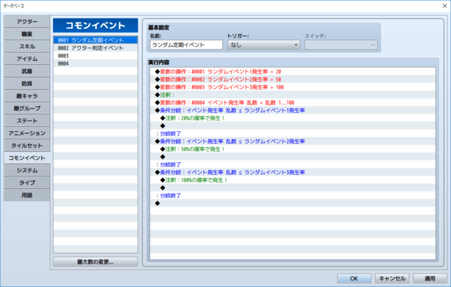
Task: Open the トリガー dropdown showing なし
Action: pos(264,45)
